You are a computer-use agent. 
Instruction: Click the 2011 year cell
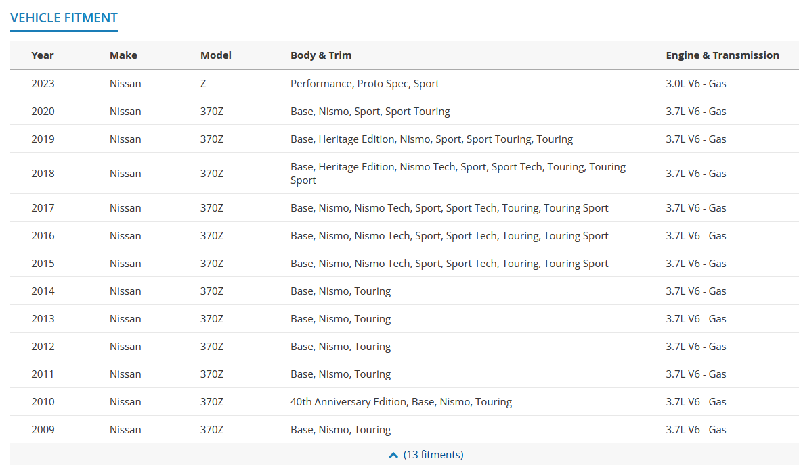click(x=43, y=374)
